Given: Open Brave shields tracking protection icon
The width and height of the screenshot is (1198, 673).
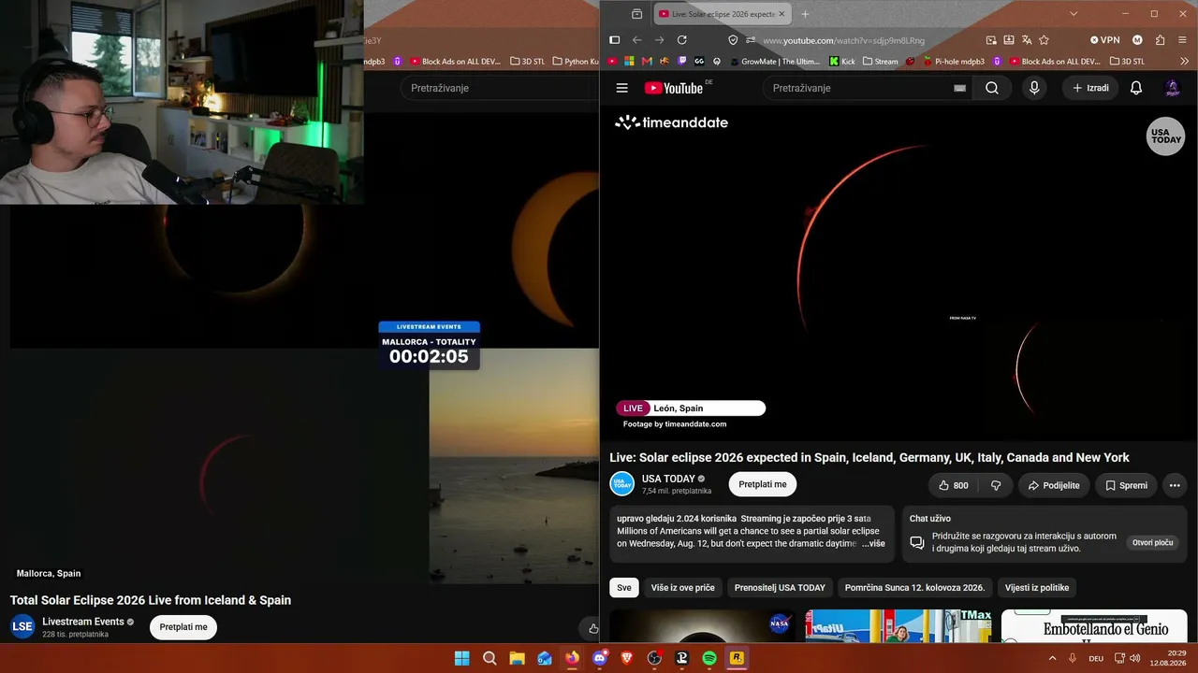Looking at the screenshot, I should coord(734,40).
